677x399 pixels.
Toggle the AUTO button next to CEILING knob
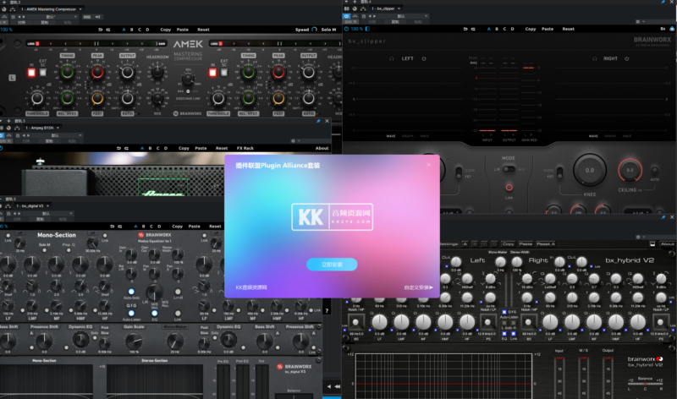pos(654,171)
